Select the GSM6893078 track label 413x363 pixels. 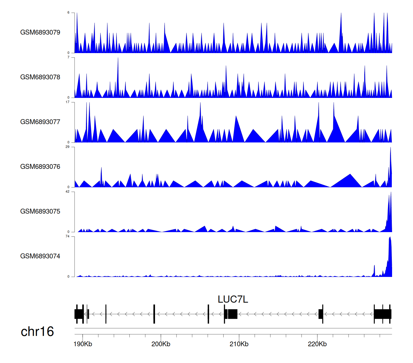pos(40,77)
